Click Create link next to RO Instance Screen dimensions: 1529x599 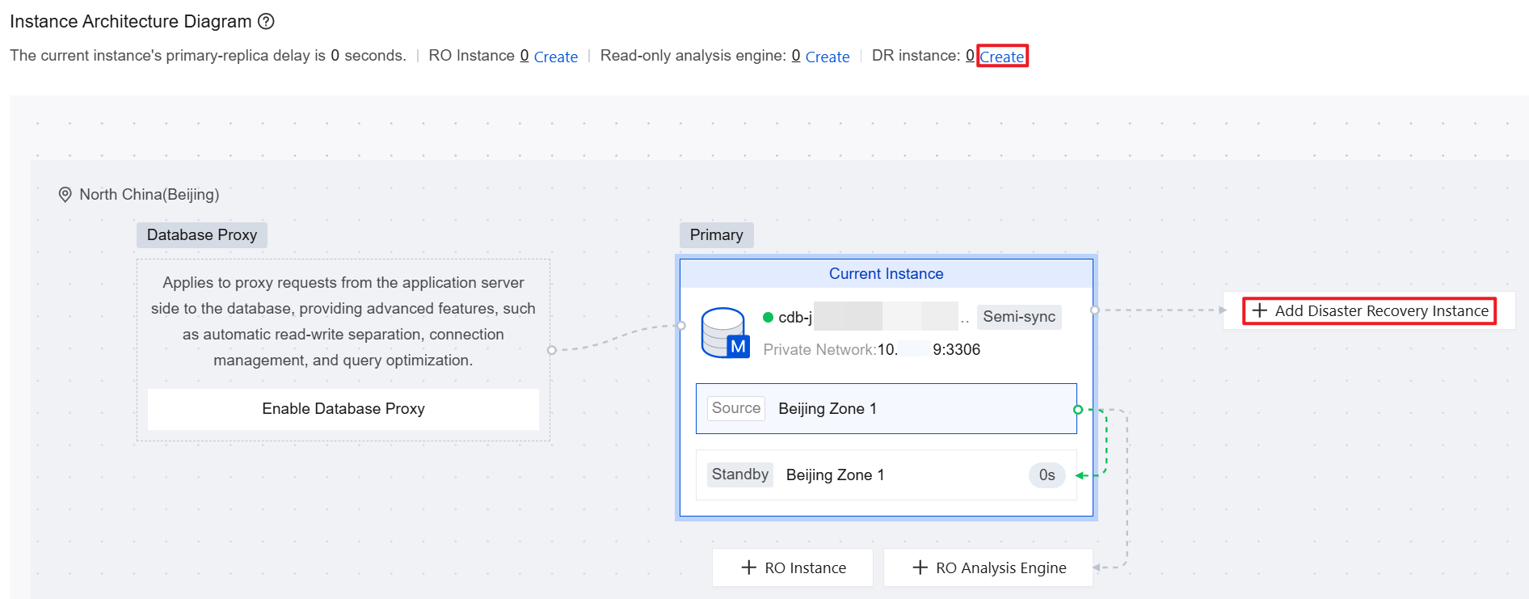555,57
